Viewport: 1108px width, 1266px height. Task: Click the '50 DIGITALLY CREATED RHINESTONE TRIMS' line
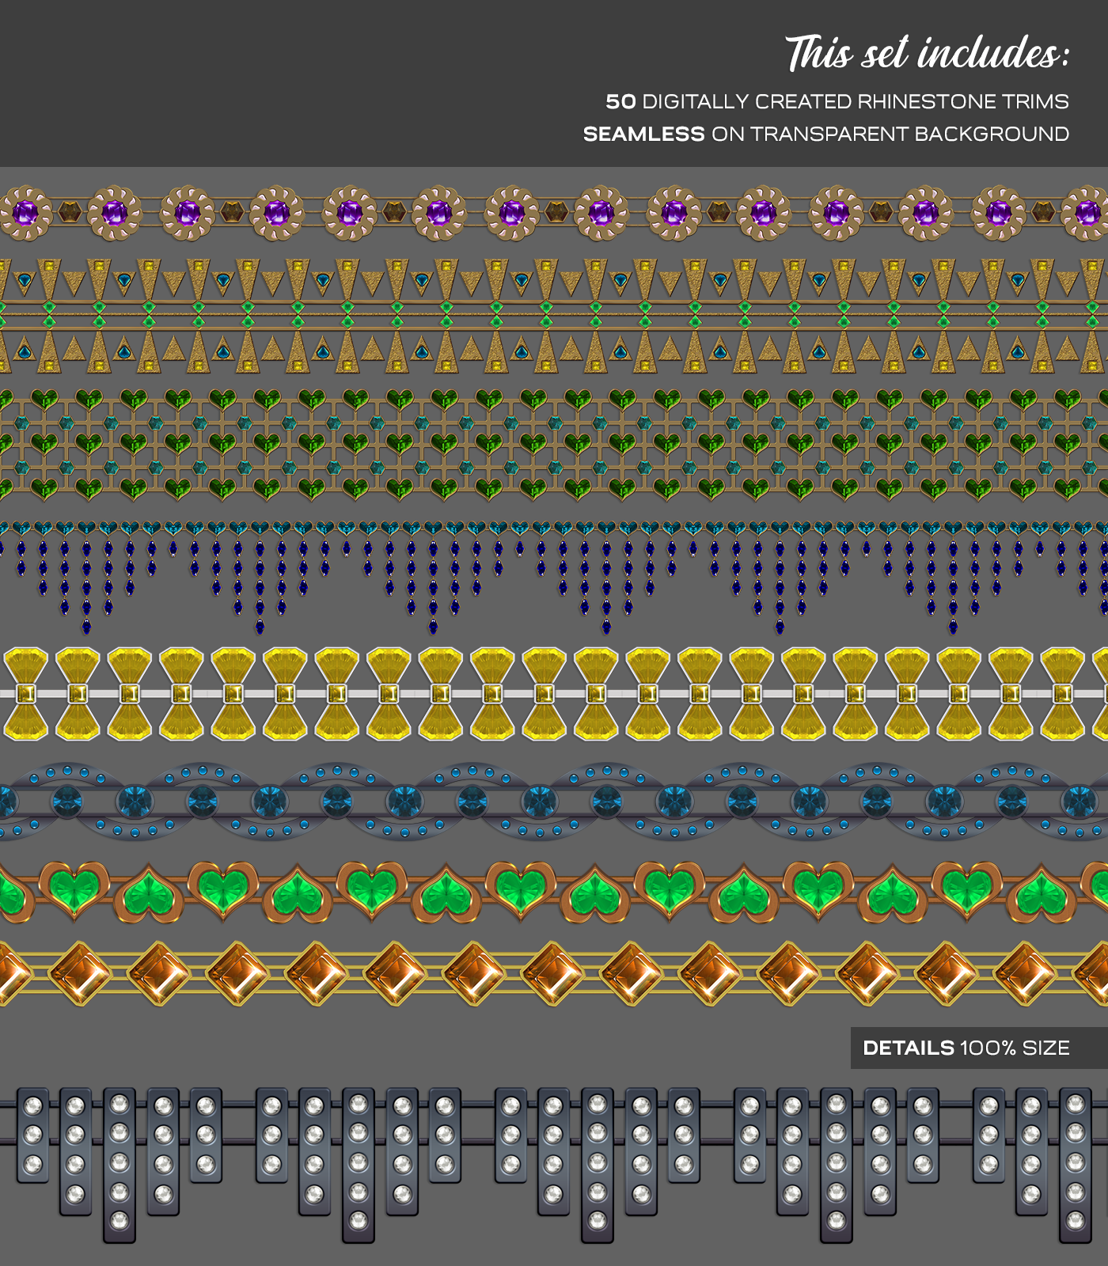837,102
